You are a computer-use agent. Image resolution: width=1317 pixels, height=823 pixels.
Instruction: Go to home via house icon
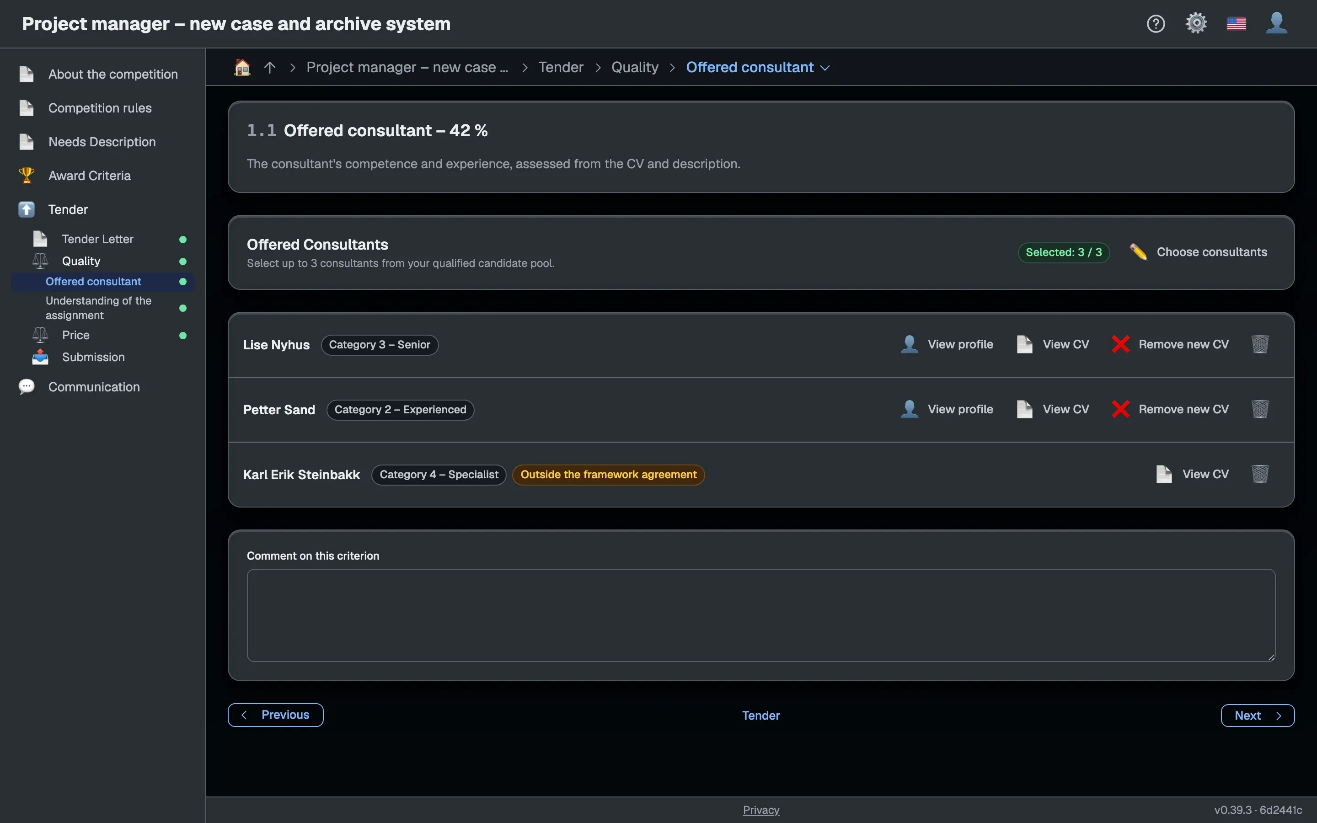(x=242, y=68)
